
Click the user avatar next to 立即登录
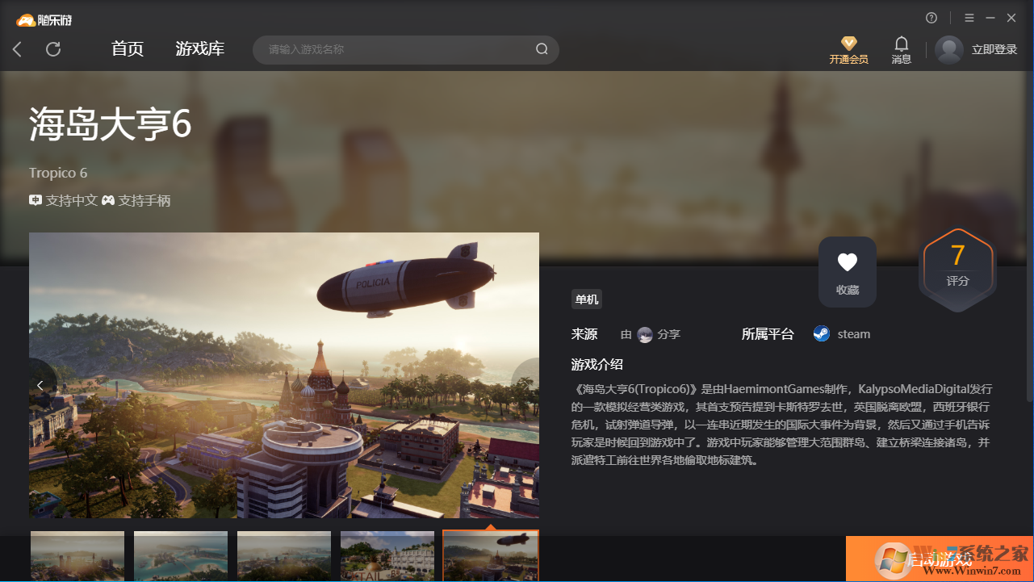click(948, 49)
